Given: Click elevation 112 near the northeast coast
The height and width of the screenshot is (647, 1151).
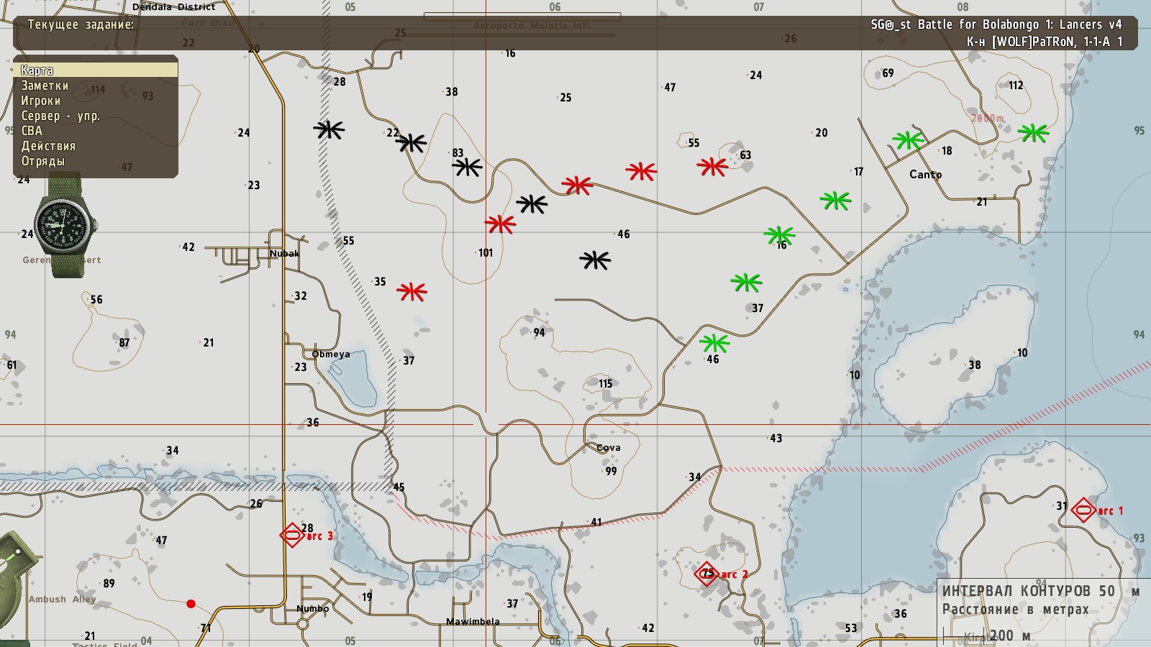Looking at the screenshot, I should pyautogui.click(x=1016, y=86).
